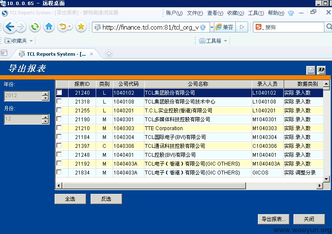Open a new tab with plus icon
Screen dimensions: 332x234
click(109, 53)
